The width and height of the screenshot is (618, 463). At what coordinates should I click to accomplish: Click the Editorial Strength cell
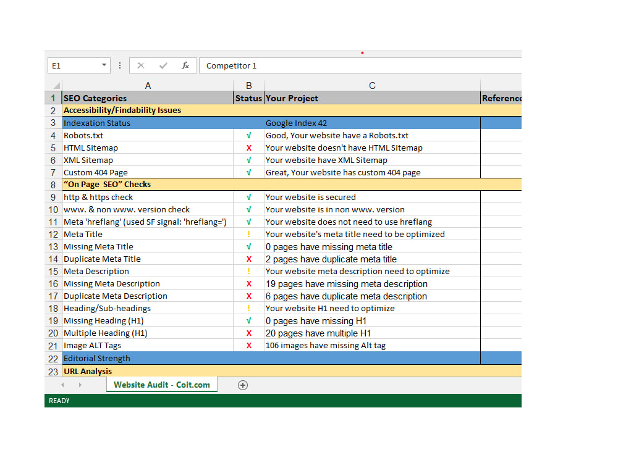(x=148, y=358)
